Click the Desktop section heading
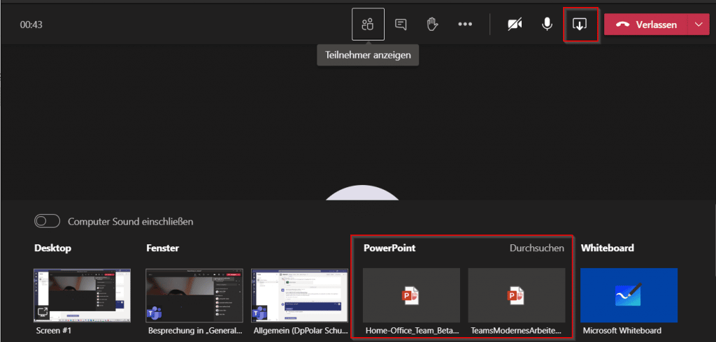 (x=52, y=248)
